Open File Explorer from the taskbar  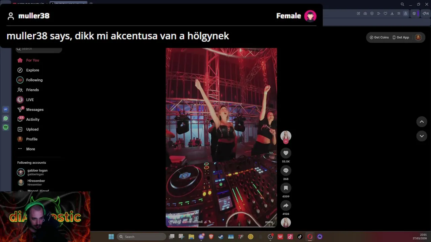pyautogui.click(x=191, y=237)
